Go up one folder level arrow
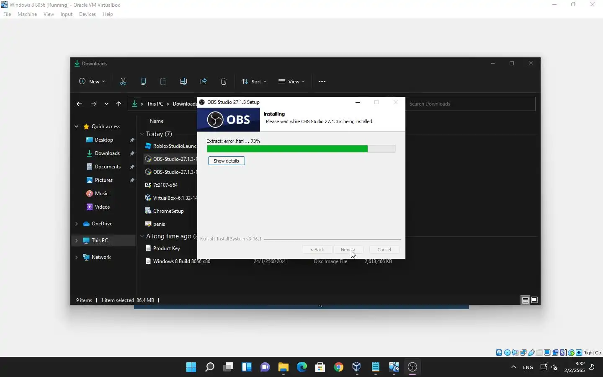 click(119, 104)
